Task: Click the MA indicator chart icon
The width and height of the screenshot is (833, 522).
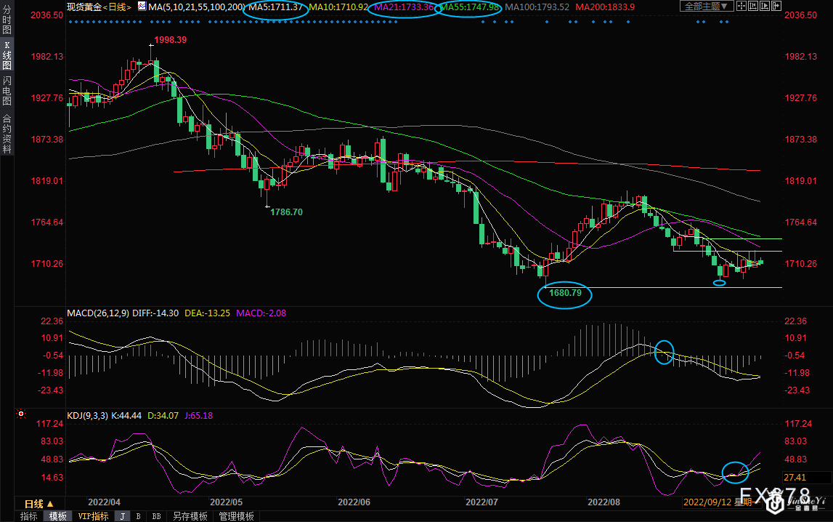Action: (141, 7)
